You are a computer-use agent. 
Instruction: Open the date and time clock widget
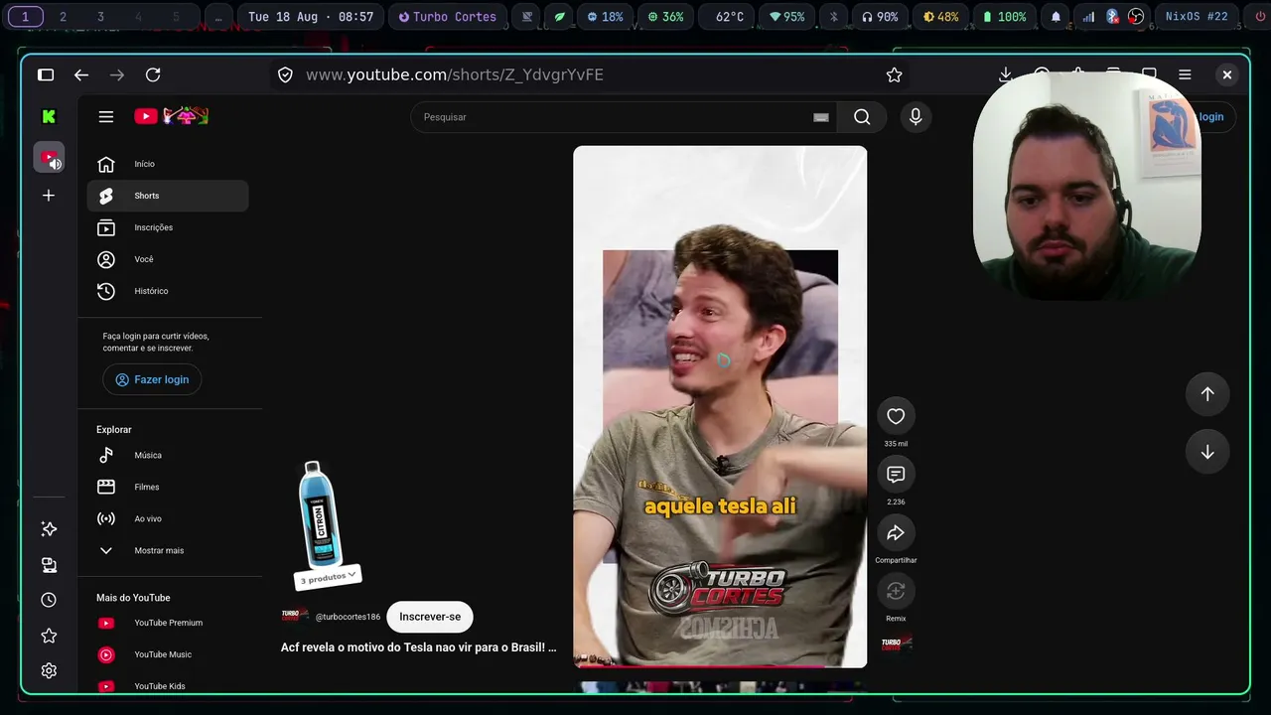pos(311,17)
